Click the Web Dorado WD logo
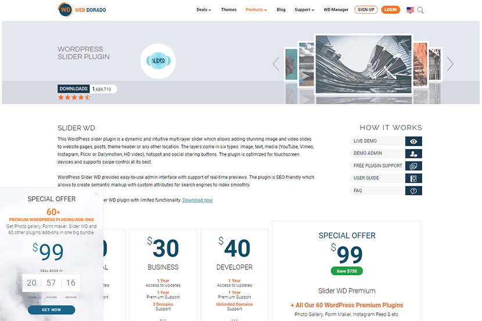Viewport: 482px width, 321px height. (82, 10)
